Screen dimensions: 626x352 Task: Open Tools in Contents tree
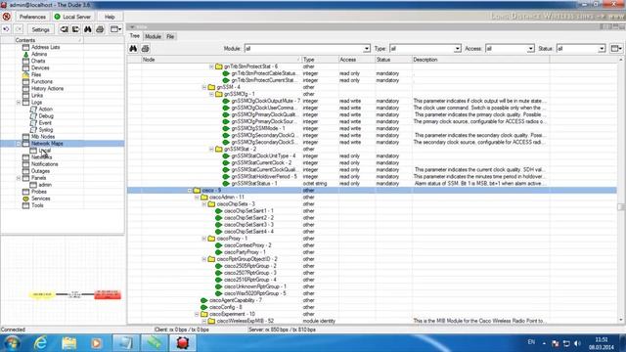[x=37, y=205]
